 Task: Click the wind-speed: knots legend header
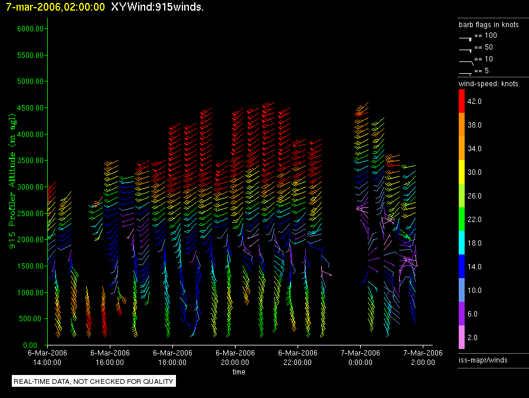[x=488, y=84]
